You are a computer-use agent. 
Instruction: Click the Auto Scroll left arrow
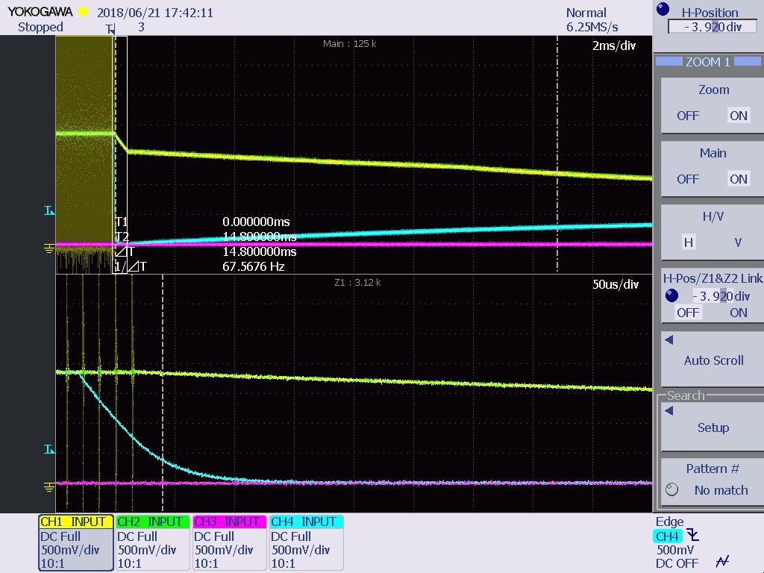(669, 340)
